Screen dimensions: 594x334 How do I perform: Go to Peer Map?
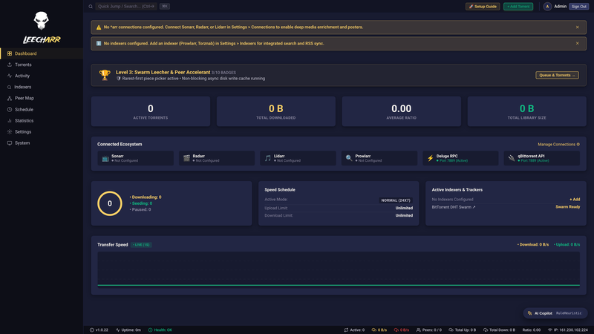[42, 98]
